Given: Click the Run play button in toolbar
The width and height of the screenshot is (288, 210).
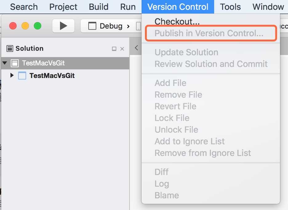Looking at the screenshot, I should click(x=63, y=26).
